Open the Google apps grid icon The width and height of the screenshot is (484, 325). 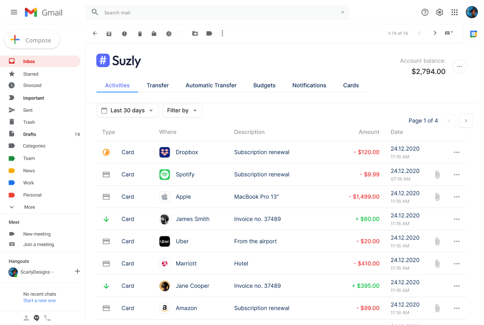click(x=454, y=12)
